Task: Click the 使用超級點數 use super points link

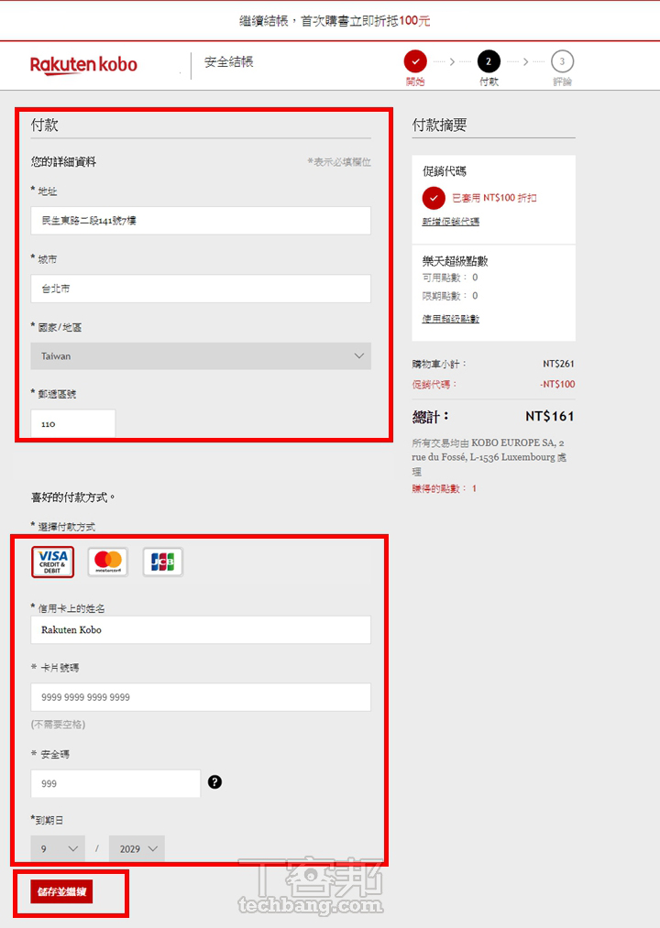Action: [451, 319]
